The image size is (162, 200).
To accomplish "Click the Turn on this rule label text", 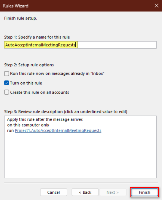I will [26, 83].
